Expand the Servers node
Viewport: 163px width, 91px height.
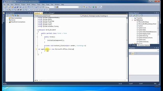click(7, 20)
